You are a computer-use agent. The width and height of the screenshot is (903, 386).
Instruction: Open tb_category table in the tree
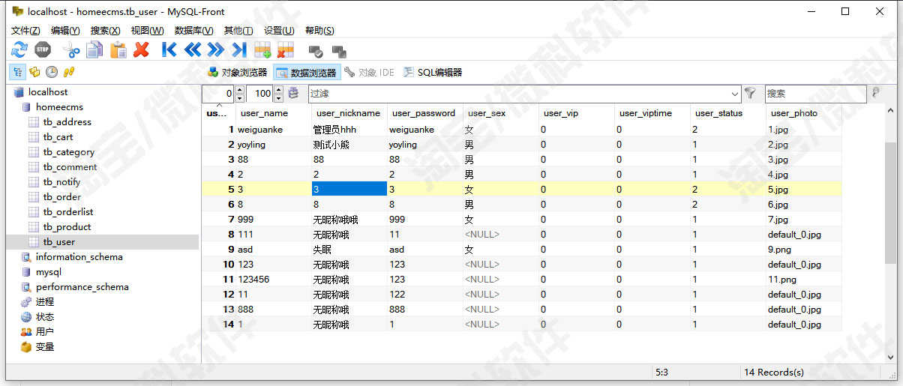point(68,152)
